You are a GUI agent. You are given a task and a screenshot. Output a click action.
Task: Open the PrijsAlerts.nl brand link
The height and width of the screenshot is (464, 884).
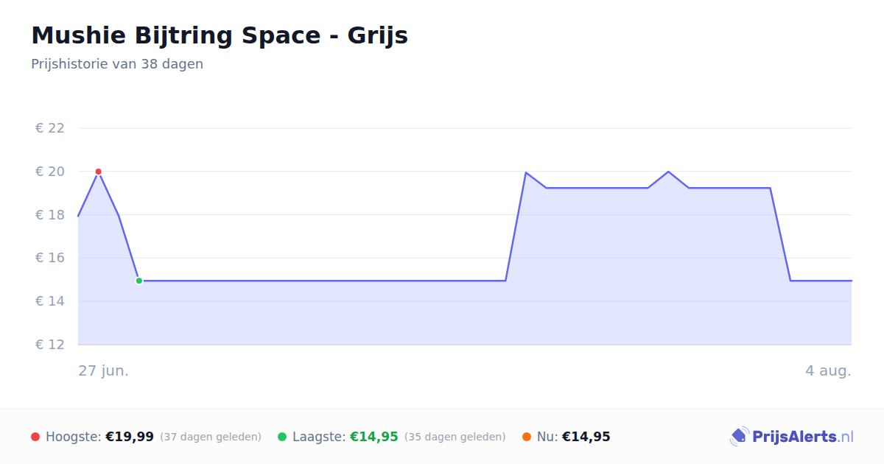[x=791, y=437]
